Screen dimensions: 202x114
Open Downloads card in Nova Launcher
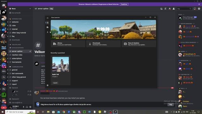point(104,44)
